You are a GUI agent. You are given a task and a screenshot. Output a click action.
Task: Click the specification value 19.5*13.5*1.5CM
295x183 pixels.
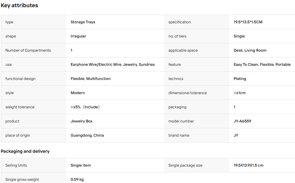[x=248, y=22]
